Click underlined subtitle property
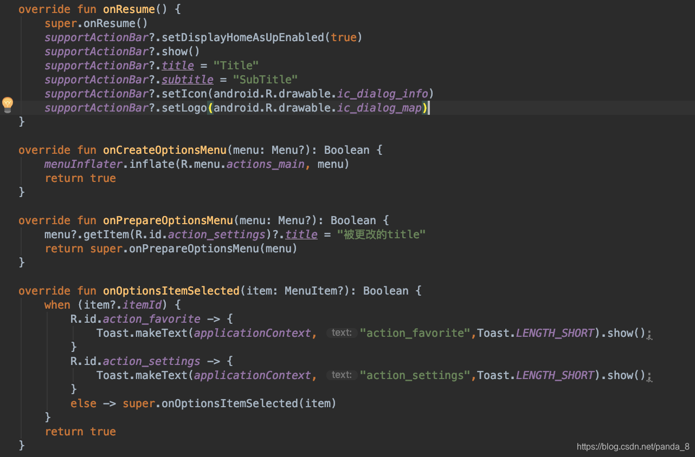Image resolution: width=695 pixels, height=457 pixels. coord(188,80)
